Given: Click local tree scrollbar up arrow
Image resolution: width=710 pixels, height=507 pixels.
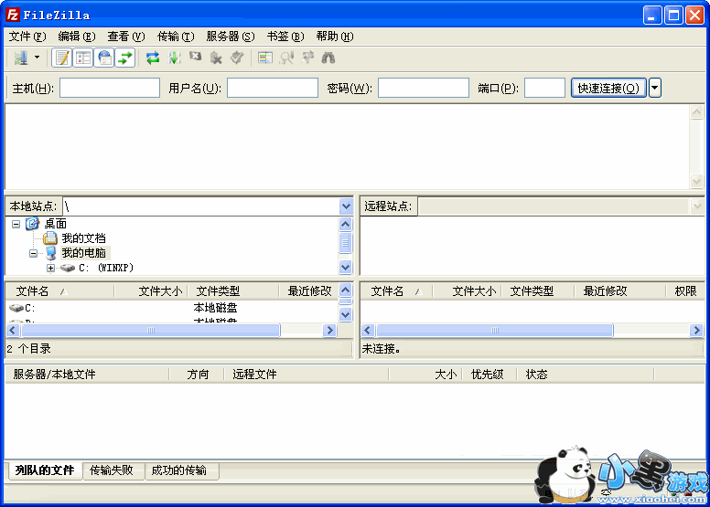Looking at the screenshot, I should pos(346,224).
